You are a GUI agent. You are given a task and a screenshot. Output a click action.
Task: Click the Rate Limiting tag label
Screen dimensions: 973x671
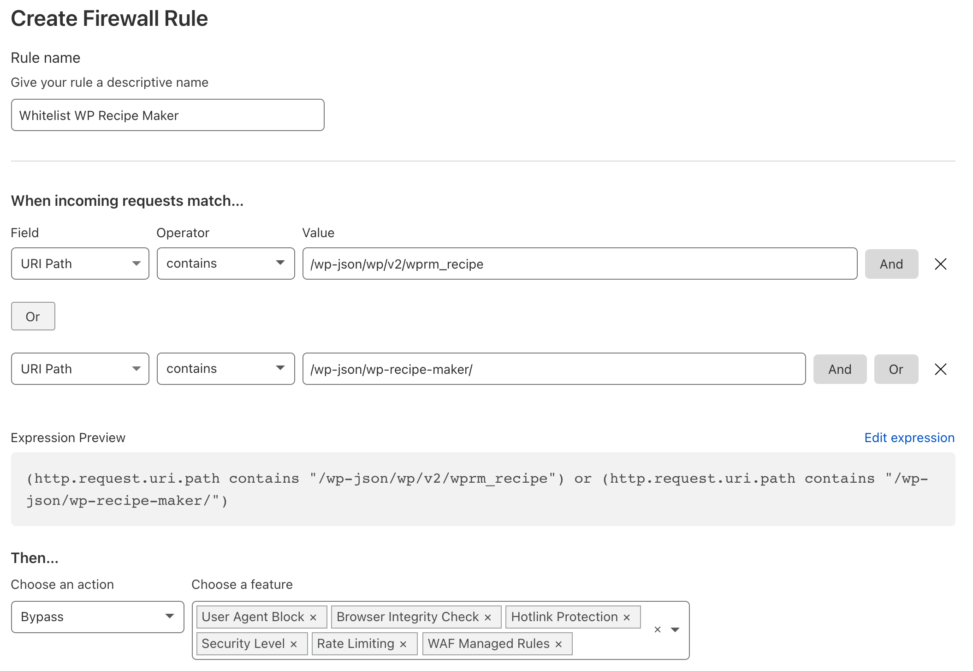pyautogui.click(x=356, y=644)
